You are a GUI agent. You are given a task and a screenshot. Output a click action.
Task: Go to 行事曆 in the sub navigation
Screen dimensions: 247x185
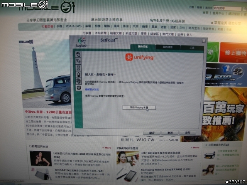[87, 33]
